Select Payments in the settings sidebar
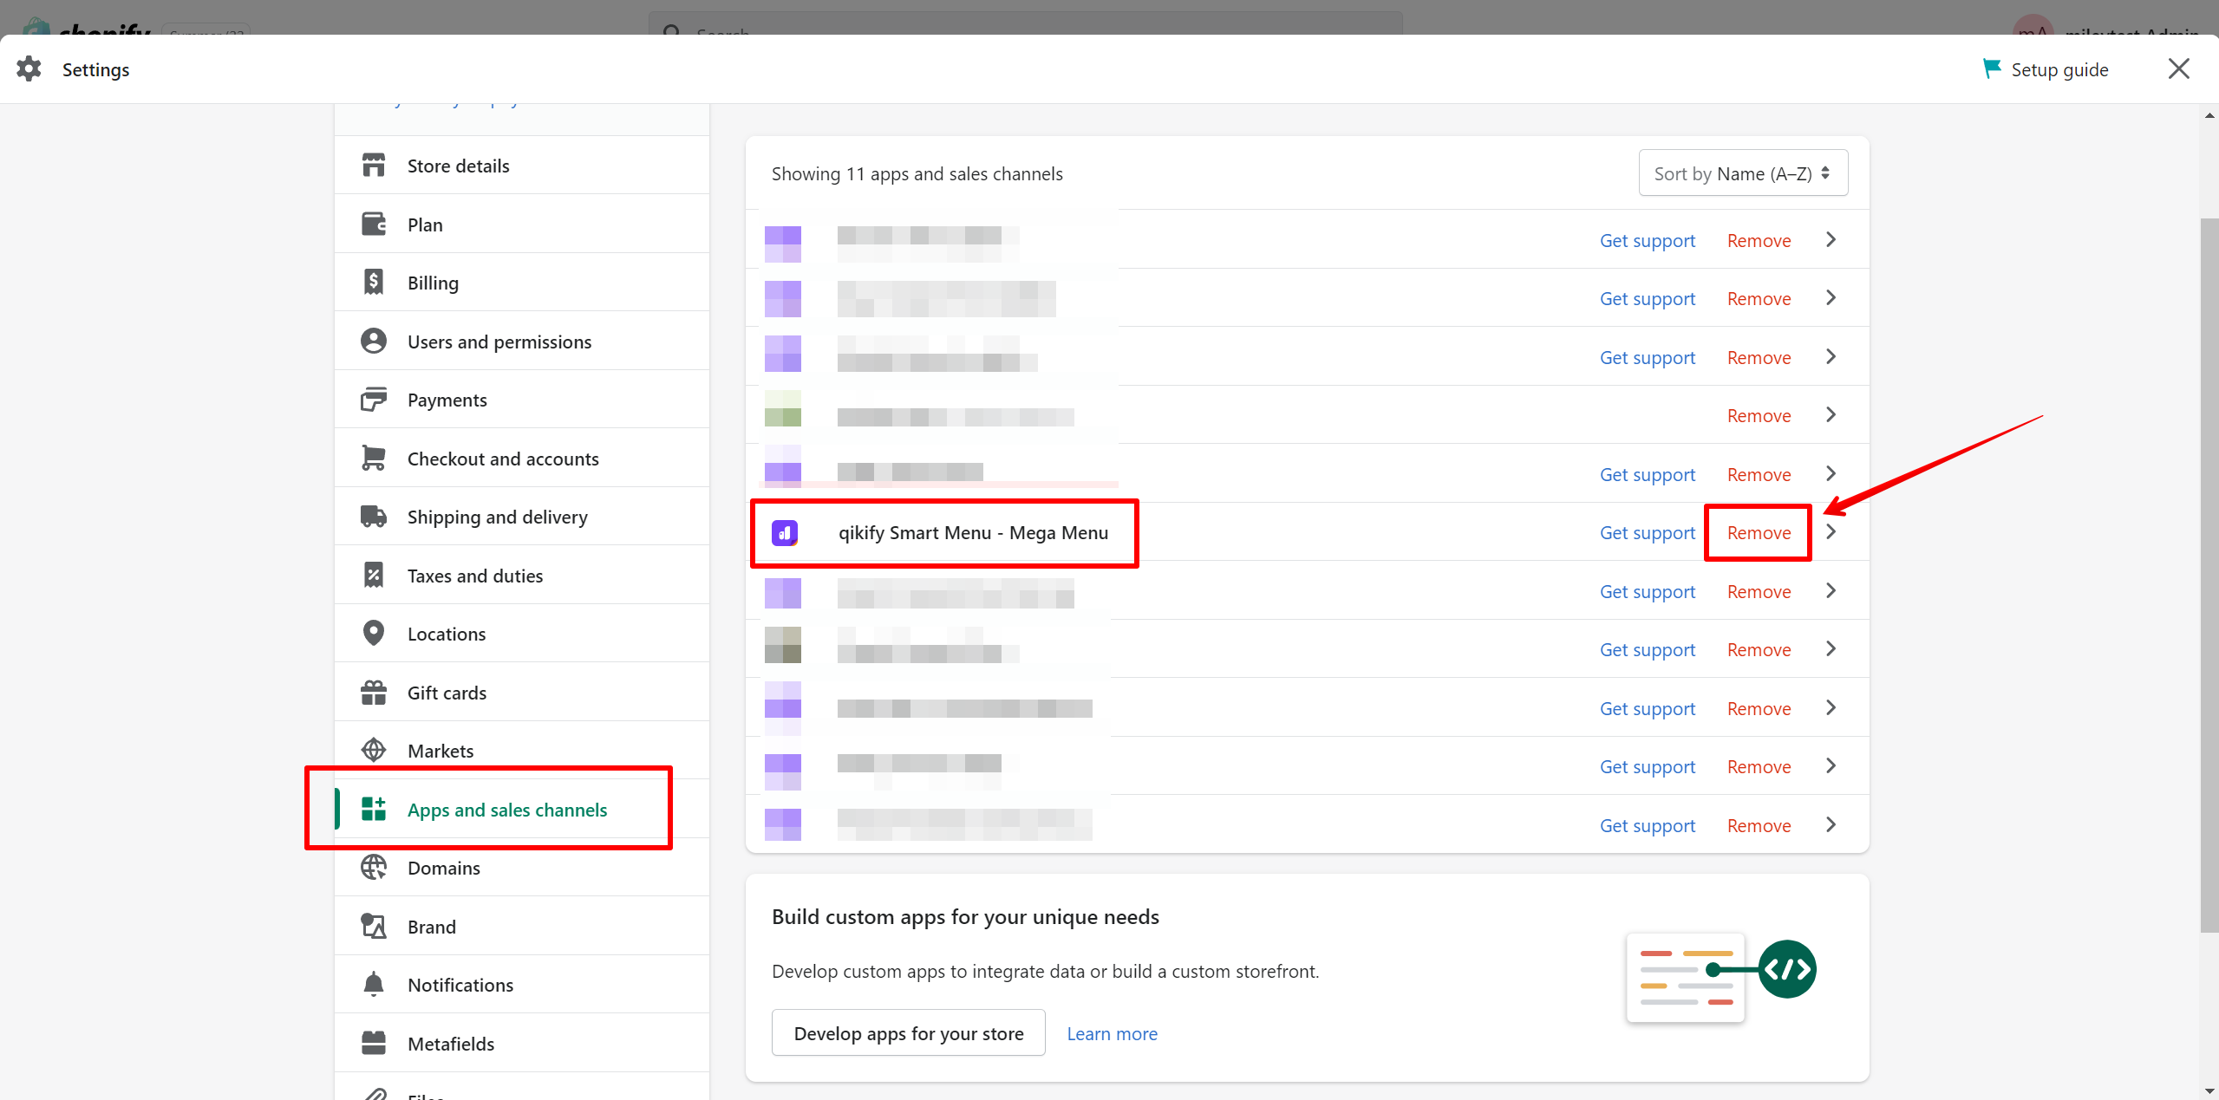This screenshot has width=2219, height=1100. pyautogui.click(x=522, y=400)
